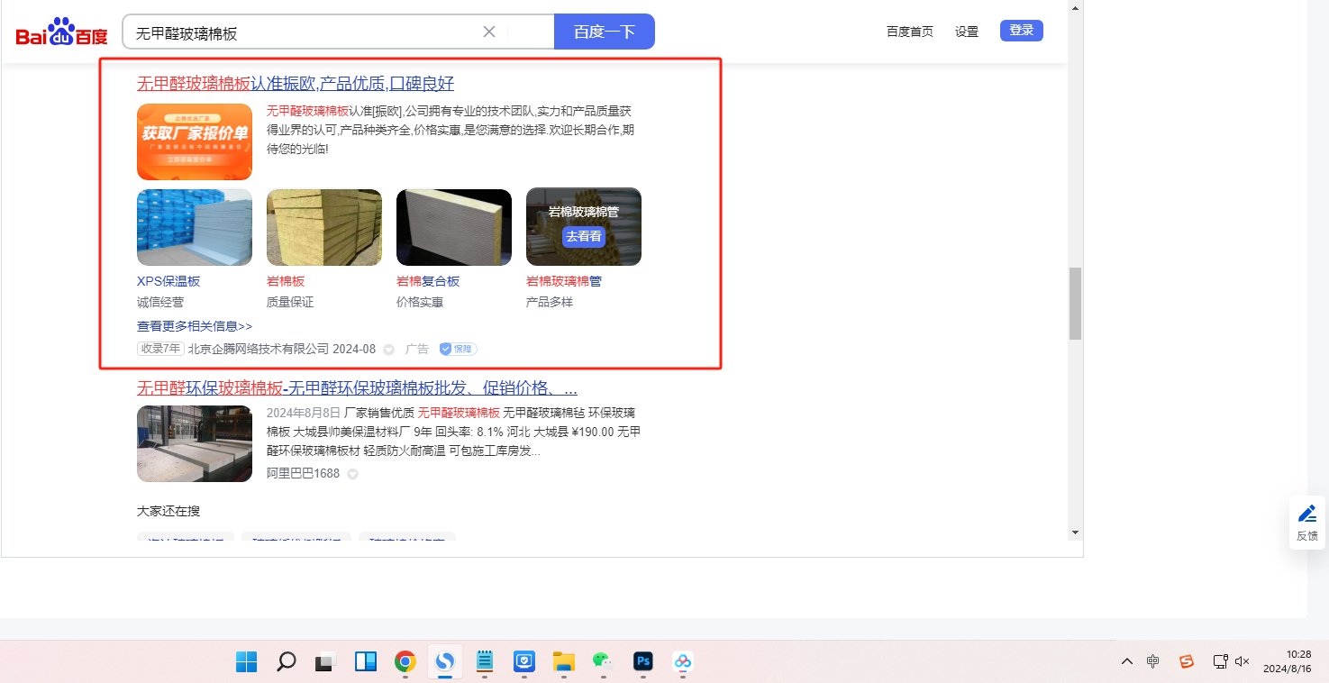
Task: Click the factory thumbnail of the 1688 result
Action: click(195, 443)
